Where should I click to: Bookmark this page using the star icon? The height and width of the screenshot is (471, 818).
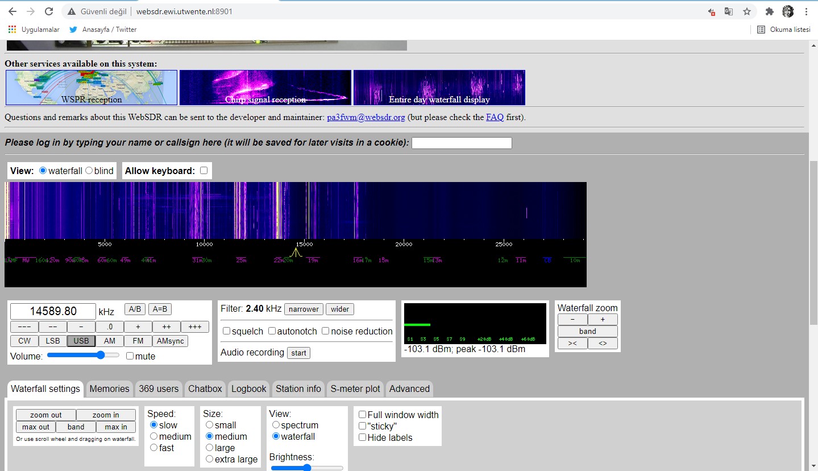click(x=747, y=11)
